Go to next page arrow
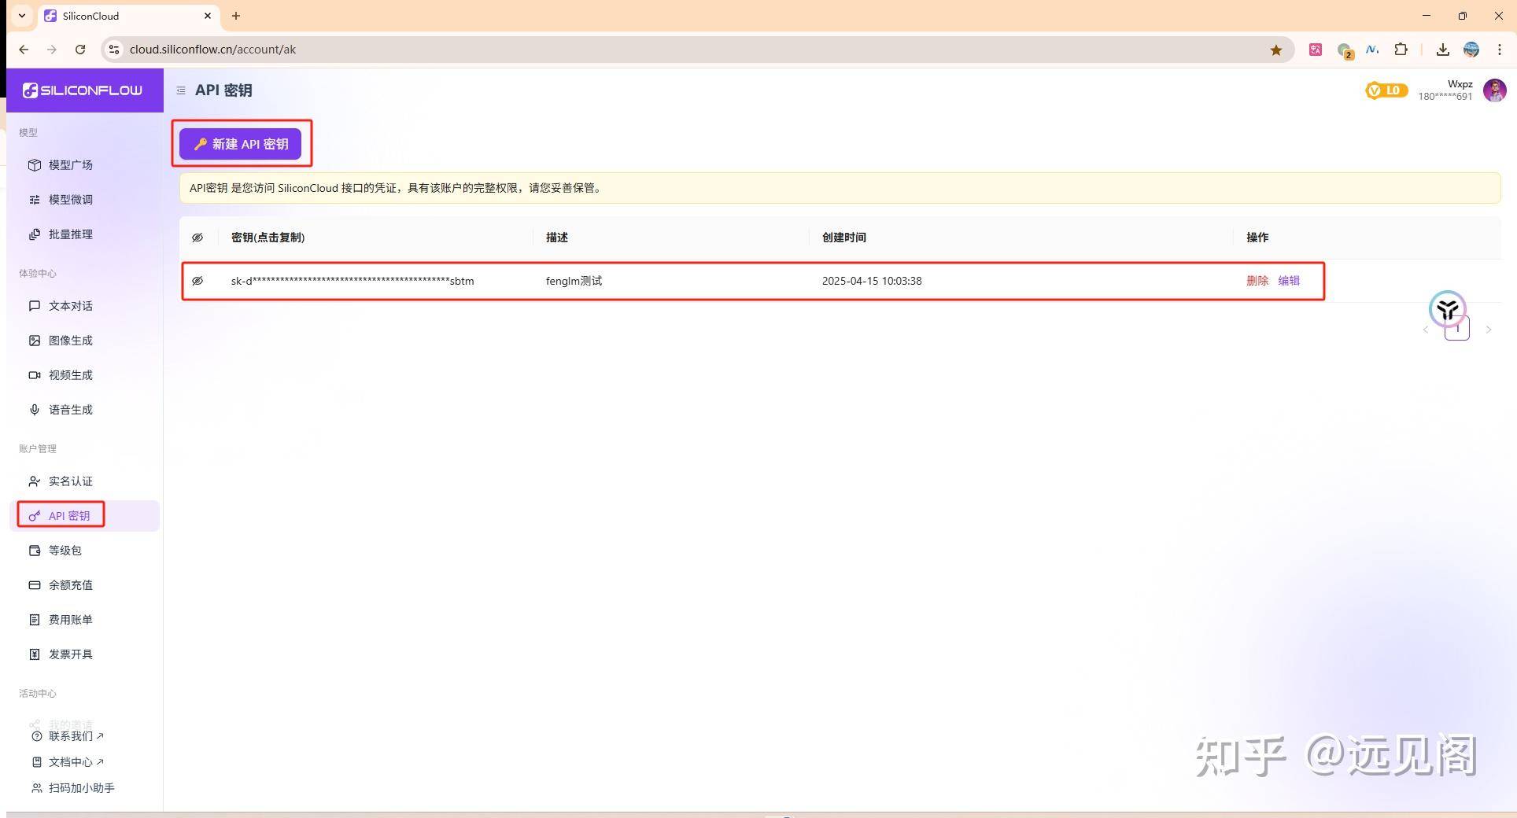 point(1489,330)
